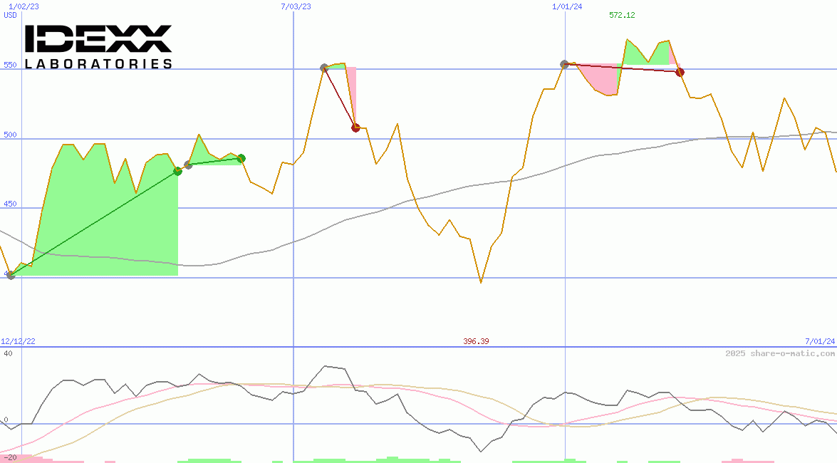The width and height of the screenshot is (837, 463).
Task: Click the green marker ending the long uptrend line
Action: pos(177,171)
